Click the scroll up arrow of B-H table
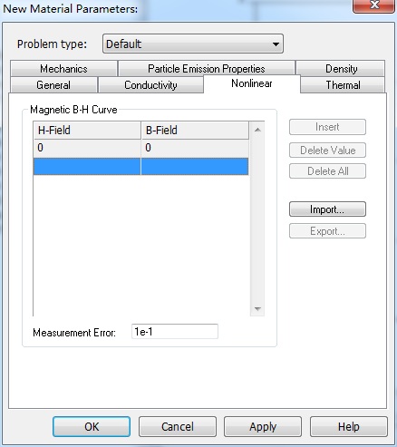397x447 pixels. coord(257,130)
